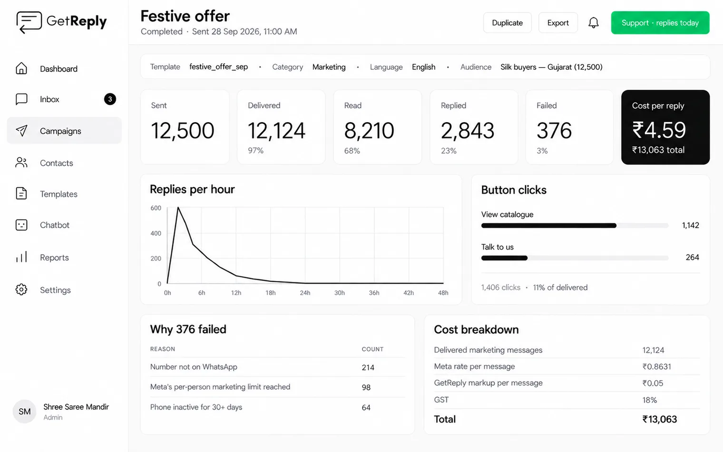Screen dimensions: 723x452
Task: Click the failure count 98
Action: (366, 387)
